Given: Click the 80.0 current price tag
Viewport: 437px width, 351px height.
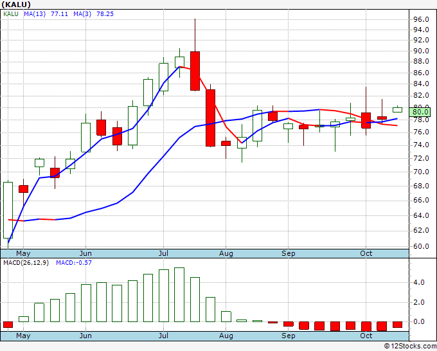Looking at the screenshot, I should (x=421, y=112).
